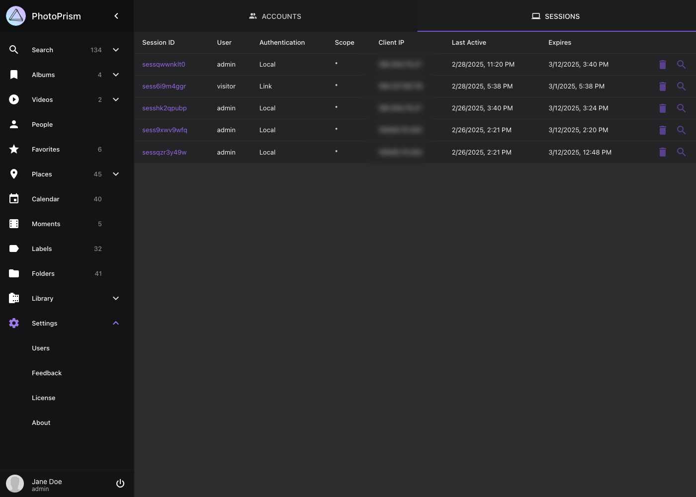Click the Settings gear icon
This screenshot has width=696, height=497.
(x=14, y=323)
